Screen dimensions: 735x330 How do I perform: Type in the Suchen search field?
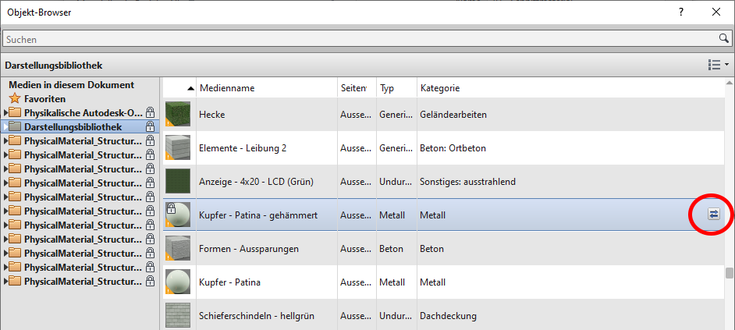359,38
